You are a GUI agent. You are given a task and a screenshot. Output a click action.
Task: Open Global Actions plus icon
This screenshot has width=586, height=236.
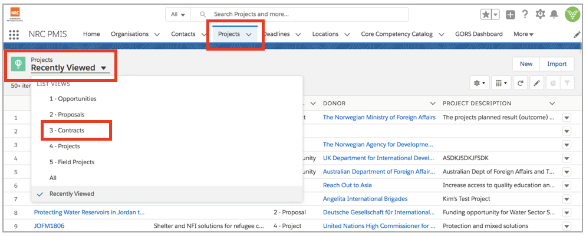(x=510, y=15)
